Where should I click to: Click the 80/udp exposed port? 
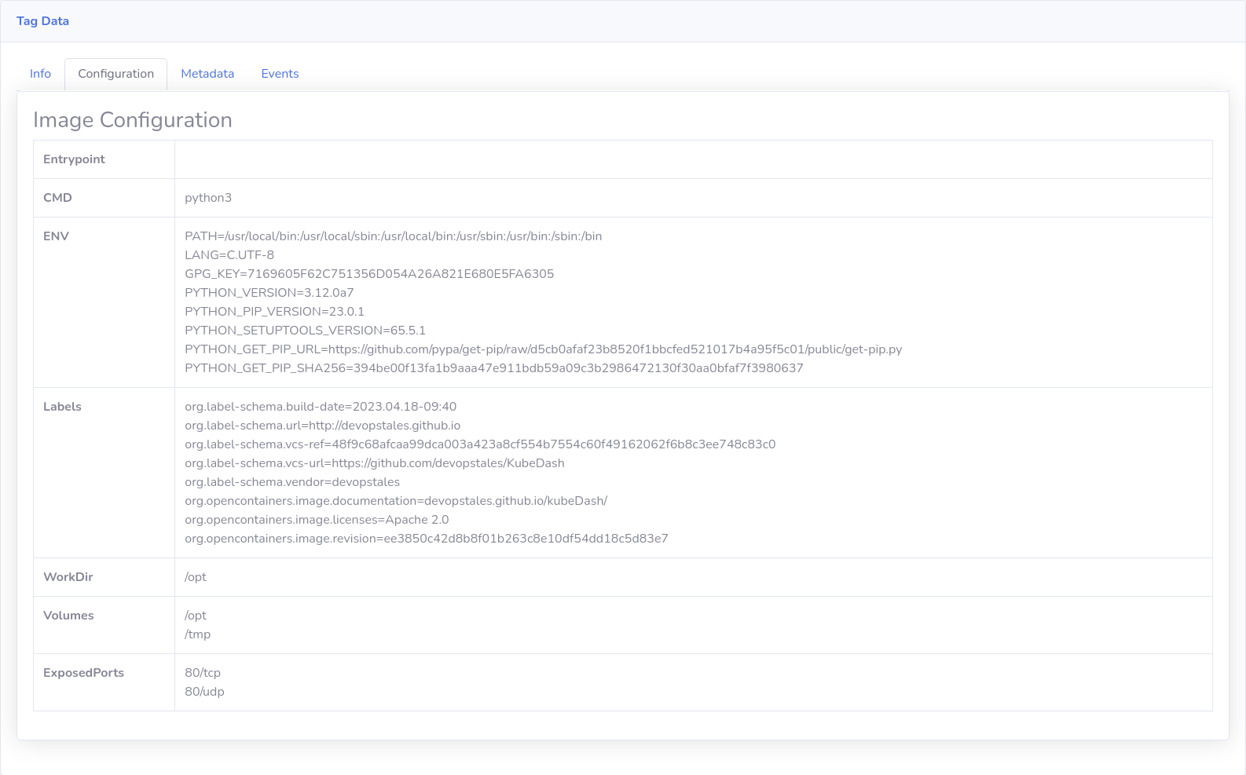click(x=204, y=692)
